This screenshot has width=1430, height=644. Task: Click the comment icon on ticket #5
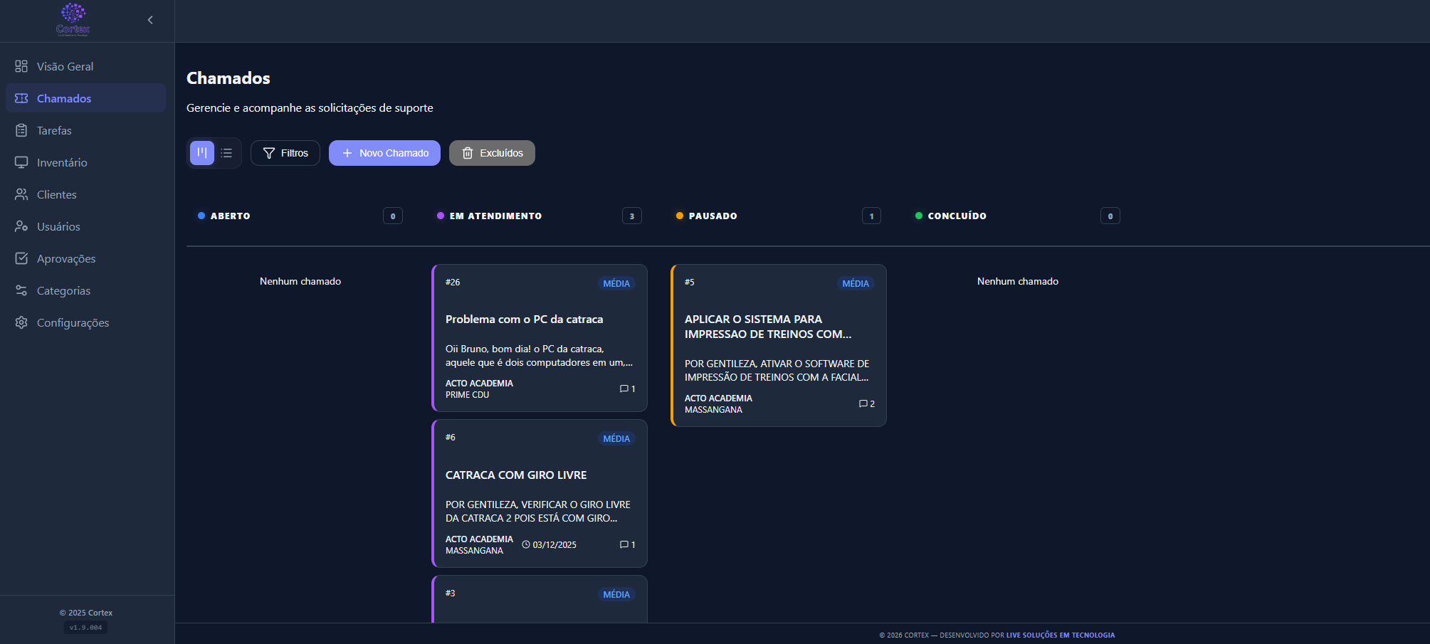pyautogui.click(x=863, y=403)
